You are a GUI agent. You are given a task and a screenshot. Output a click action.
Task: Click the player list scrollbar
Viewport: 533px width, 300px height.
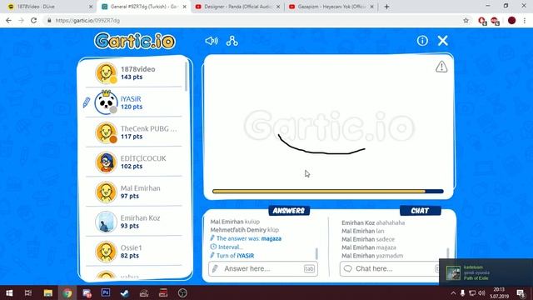186,77
